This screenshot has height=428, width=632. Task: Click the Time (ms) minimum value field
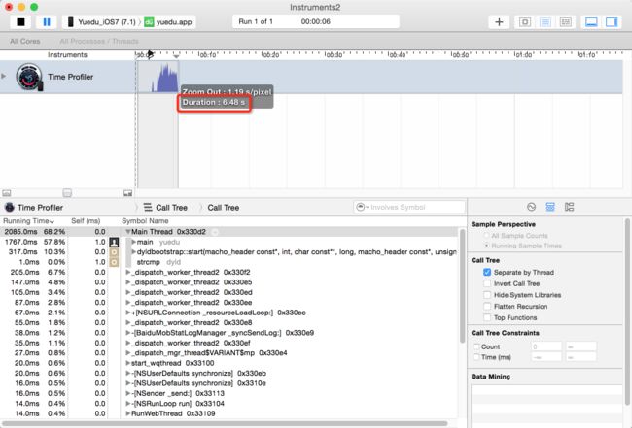pyautogui.click(x=546, y=357)
